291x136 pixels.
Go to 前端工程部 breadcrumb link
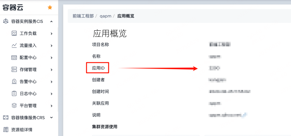pyautogui.click(x=83, y=16)
